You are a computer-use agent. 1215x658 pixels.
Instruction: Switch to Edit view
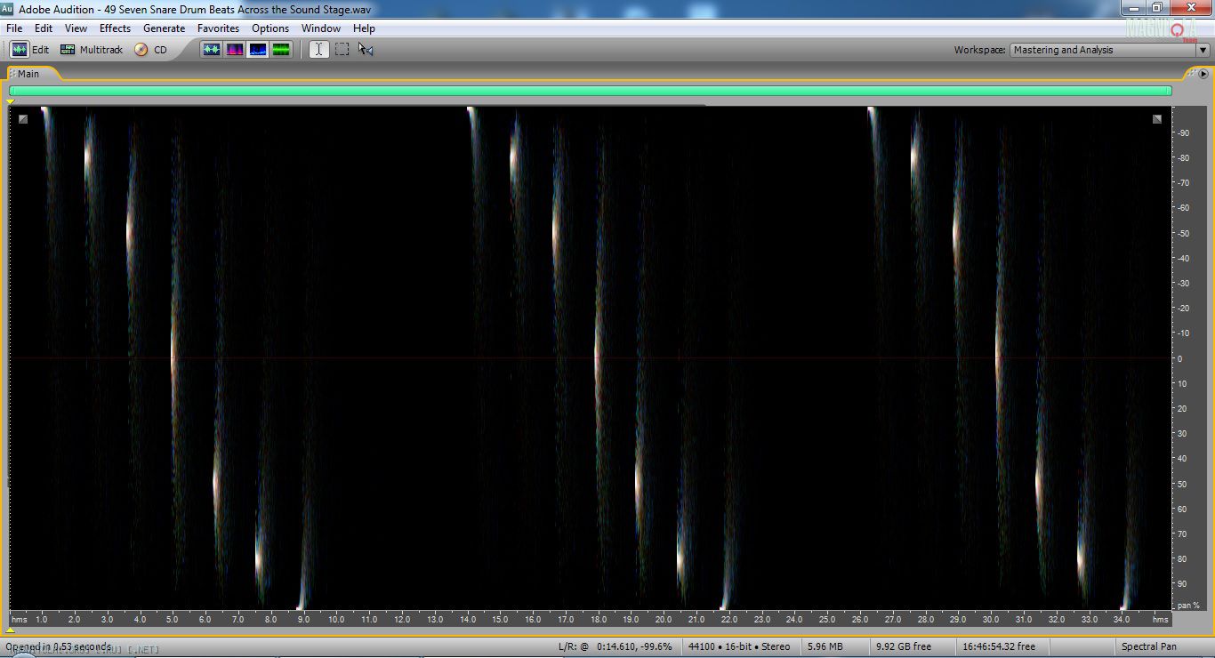click(30, 50)
